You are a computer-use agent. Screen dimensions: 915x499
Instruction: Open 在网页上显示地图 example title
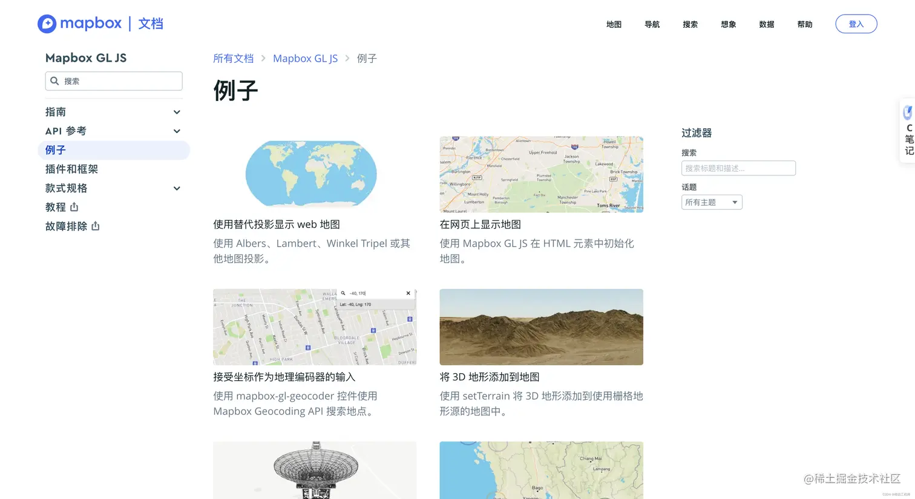point(480,224)
